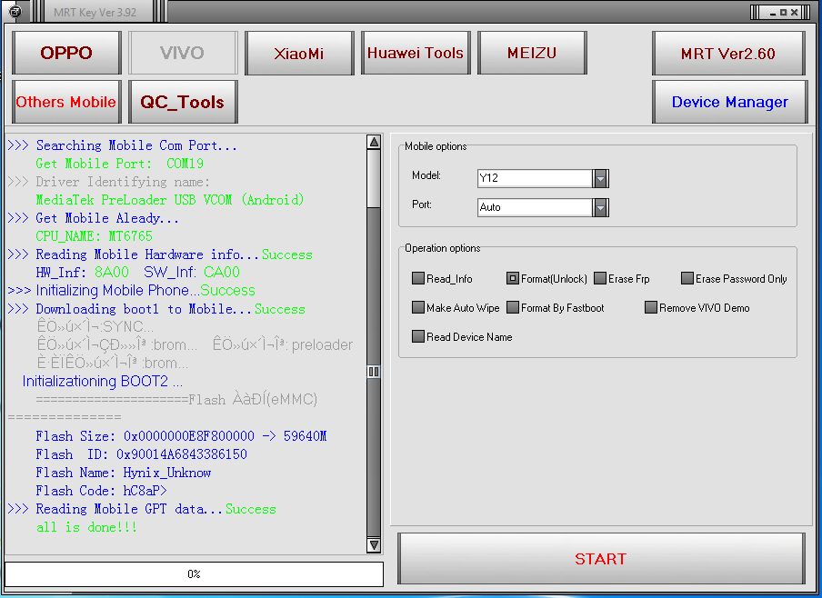822x598 pixels.
Task: Click the log scrollbar down arrow
Action: [374, 545]
